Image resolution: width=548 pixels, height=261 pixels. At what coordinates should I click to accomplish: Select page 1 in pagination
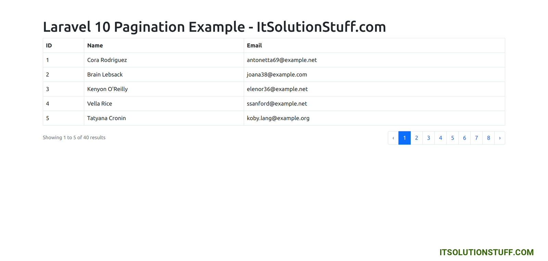[x=404, y=138]
